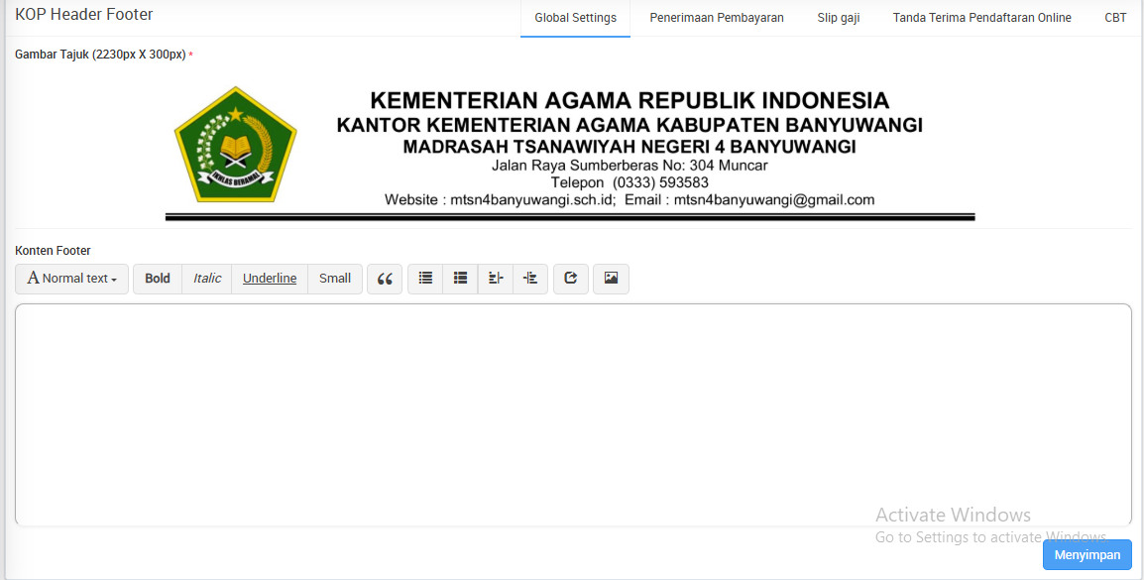Open the Penerimaan Pembayaran tab
The width and height of the screenshot is (1144, 580).
tap(717, 18)
